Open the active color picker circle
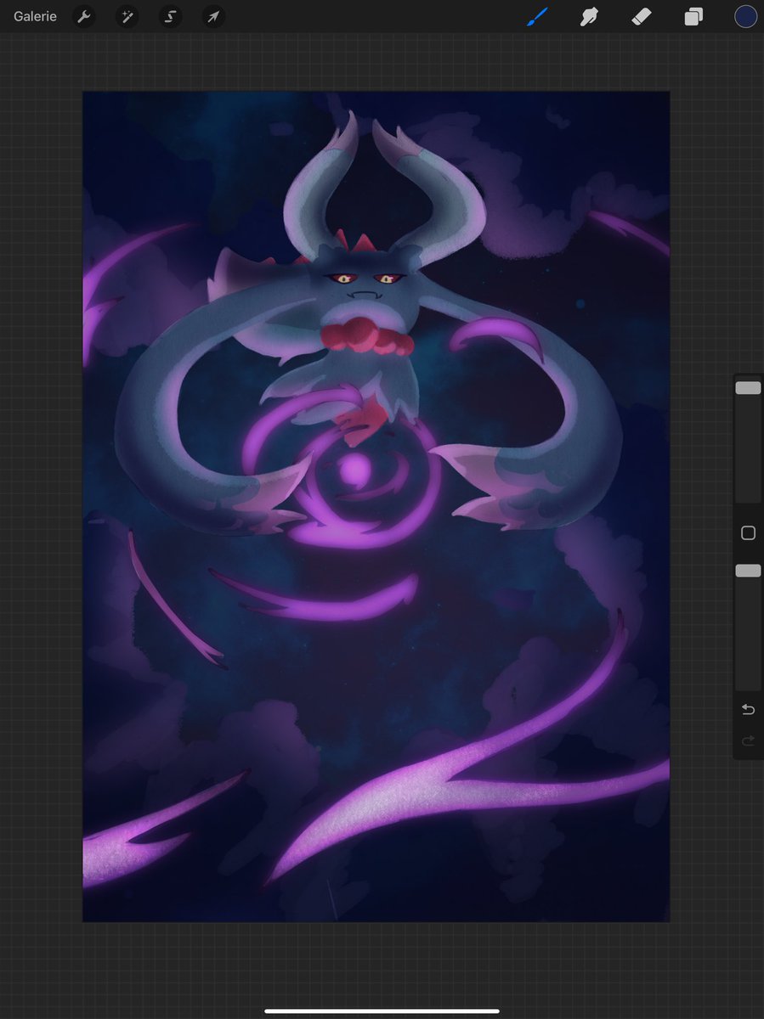 (x=745, y=16)
